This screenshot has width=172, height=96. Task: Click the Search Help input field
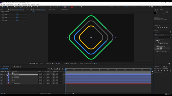pyautogui.click(x=164, y=7)
